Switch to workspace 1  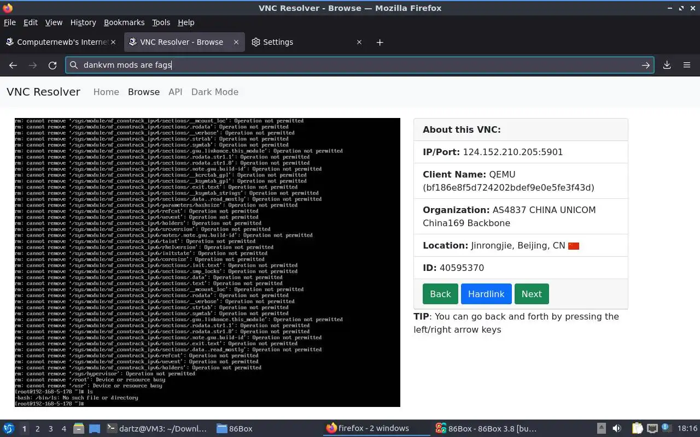tap(24, 429)
